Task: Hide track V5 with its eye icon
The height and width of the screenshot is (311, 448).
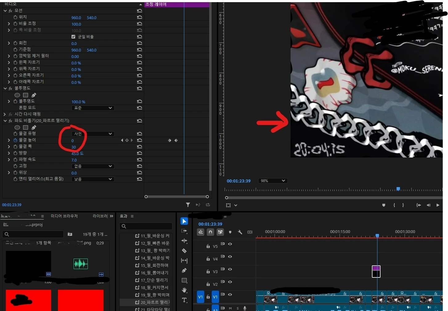Action: click(230, 244)
